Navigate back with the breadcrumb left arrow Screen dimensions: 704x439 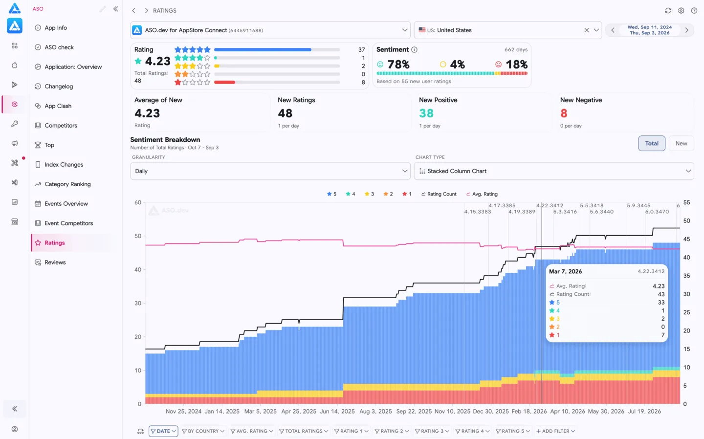pyautogui.click(x=133, y=10)
